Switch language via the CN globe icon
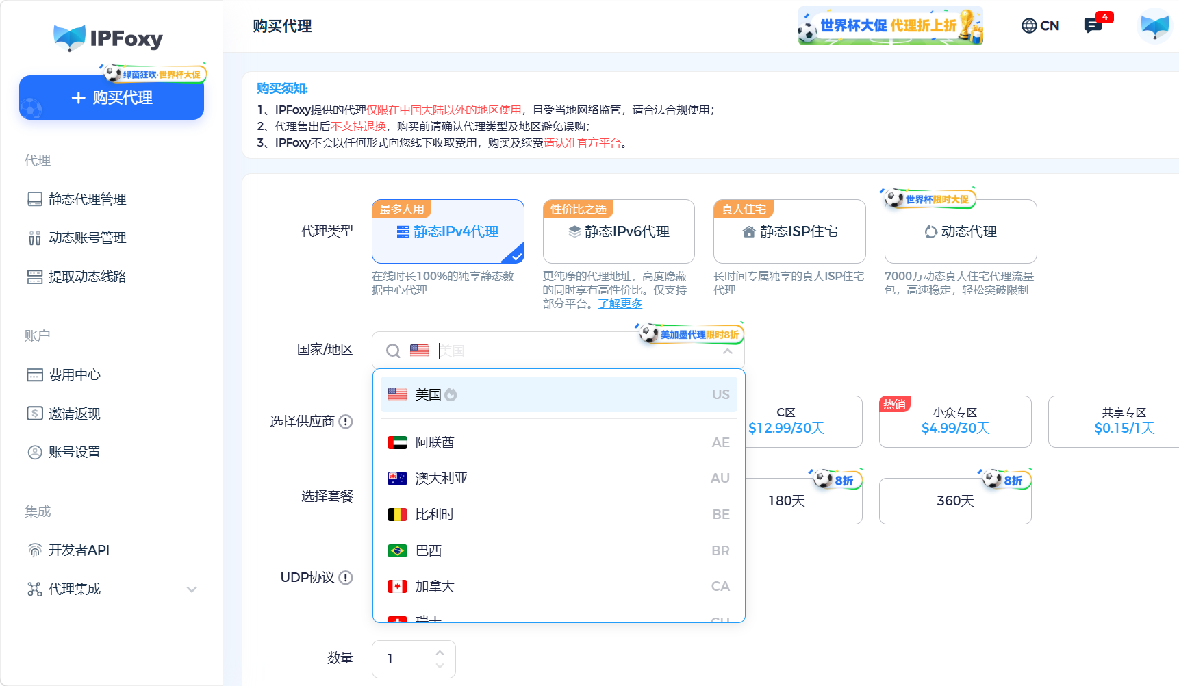Image resolution: width=1179 pixels, height=686 pixels. pos(1040,26)
